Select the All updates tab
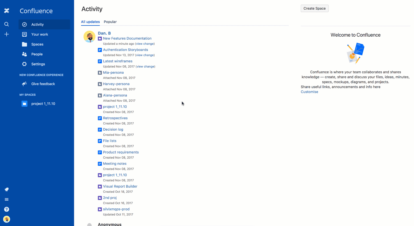 pyautogui.click(x=90, y=22)
